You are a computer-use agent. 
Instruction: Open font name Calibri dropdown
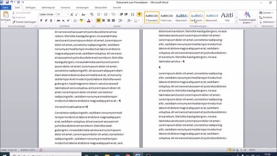click(x=55, y=14)
